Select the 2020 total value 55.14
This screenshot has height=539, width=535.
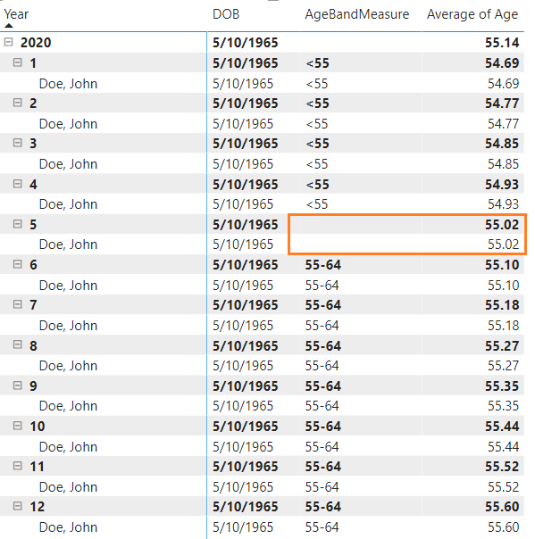(502, 42)
